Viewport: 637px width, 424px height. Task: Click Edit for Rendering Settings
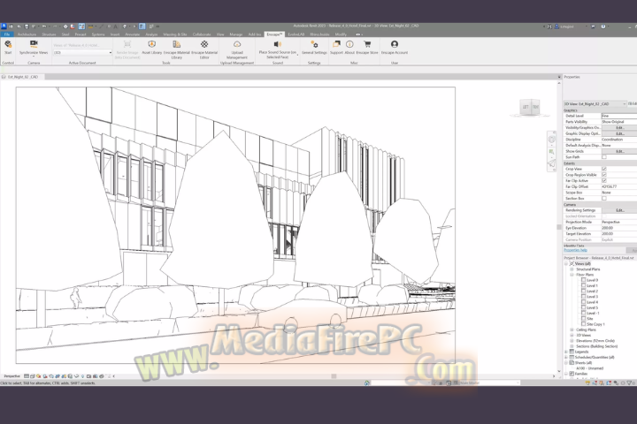click(x=619, y=210)
